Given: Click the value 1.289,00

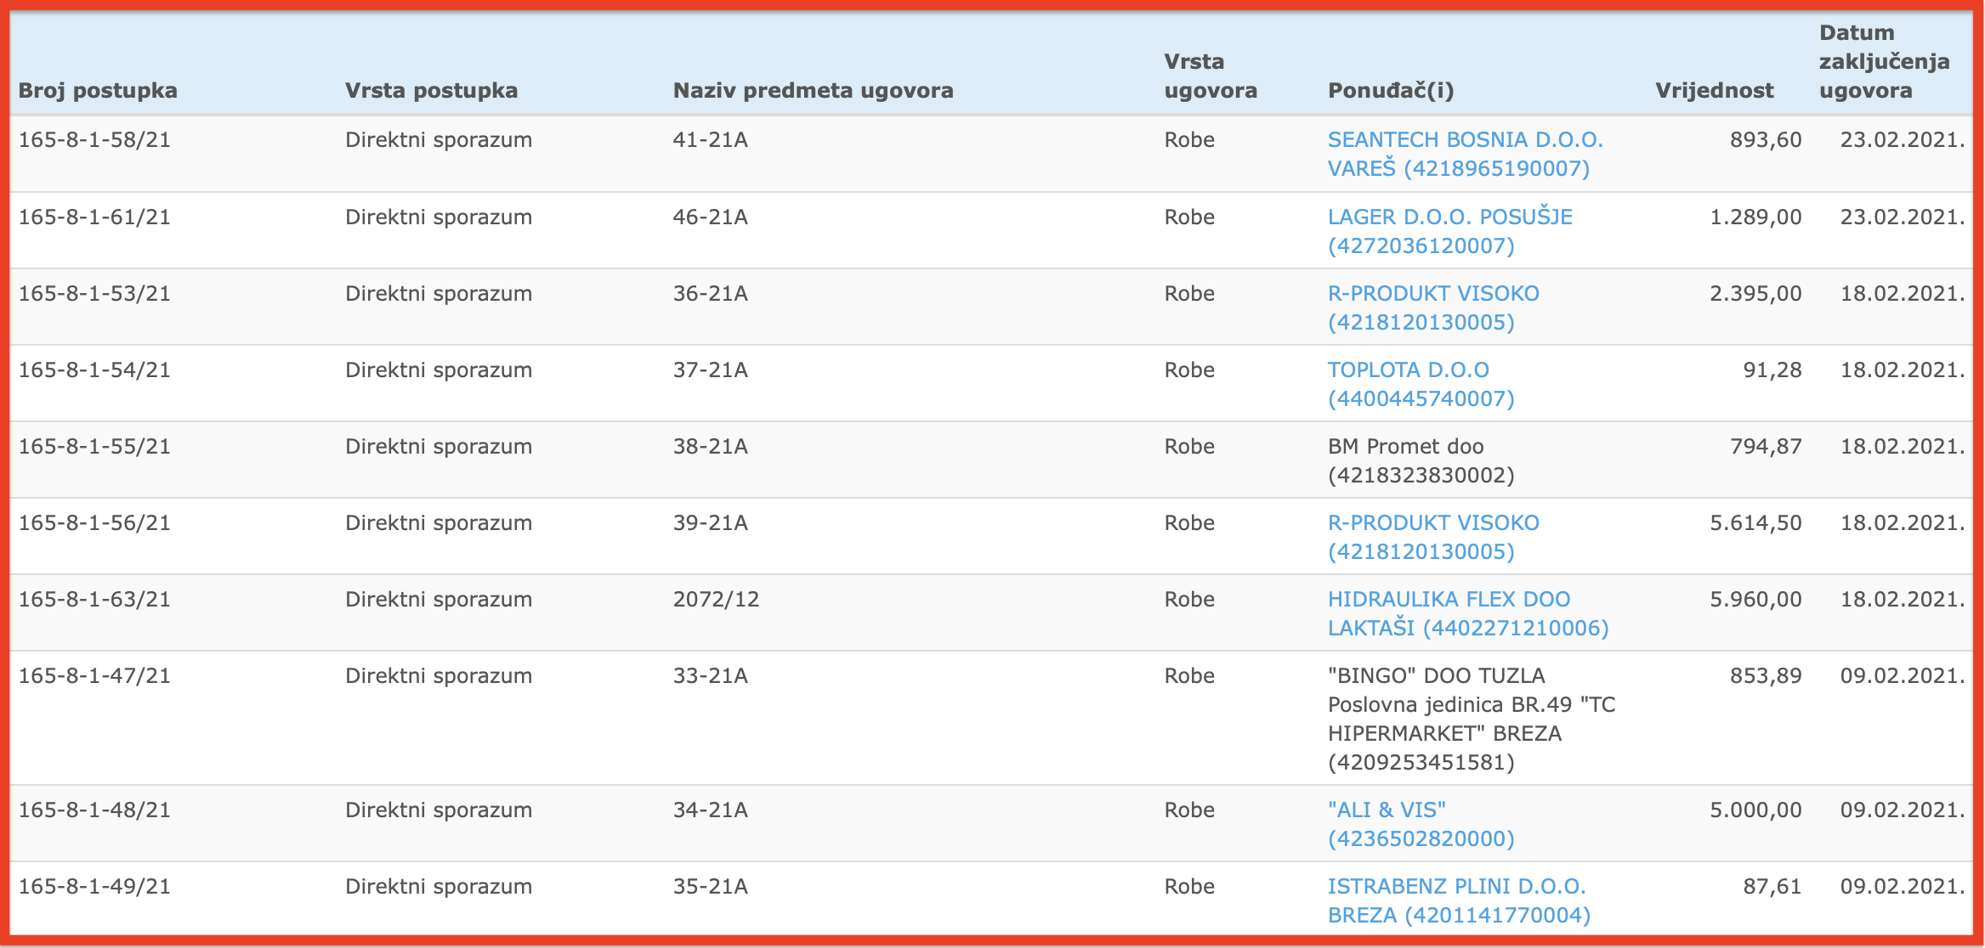Looking at the screenshot, I should pyautogui.click(x=1755, y=217).
